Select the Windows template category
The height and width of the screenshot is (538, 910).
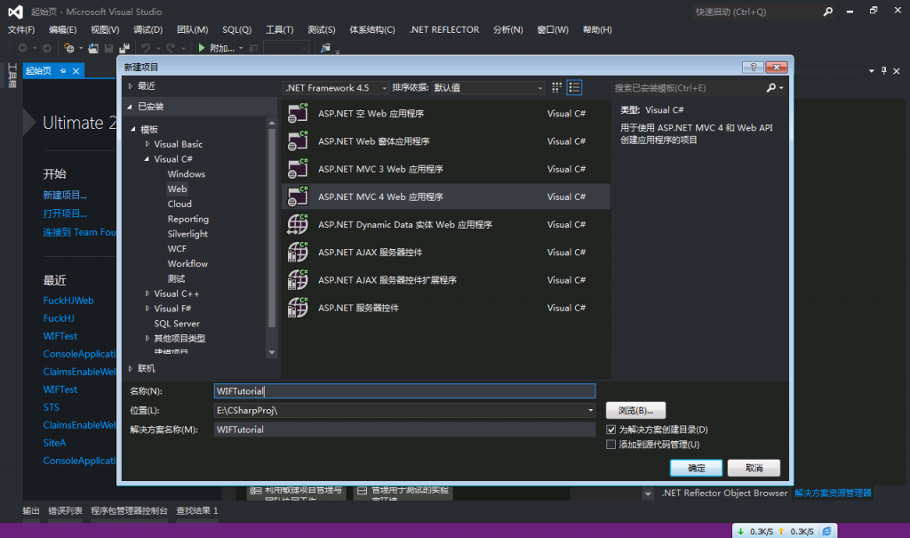(x=187, y=173)
